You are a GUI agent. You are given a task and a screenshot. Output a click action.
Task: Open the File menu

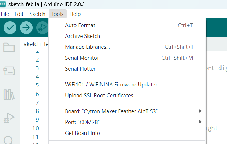click(5, 14)
